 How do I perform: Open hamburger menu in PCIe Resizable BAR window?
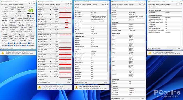(x=181, y=4)
